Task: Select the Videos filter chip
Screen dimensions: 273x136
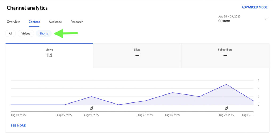Action: coord(26,33)
